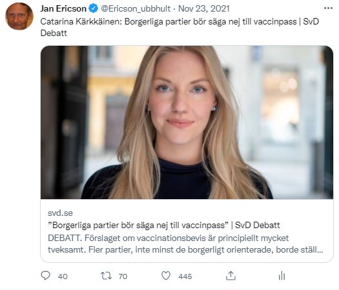Screen dimensions: 339x290
Task: Click the tweet text mentioning Catarina Kärkkäinen
Action: pos(180,28)
